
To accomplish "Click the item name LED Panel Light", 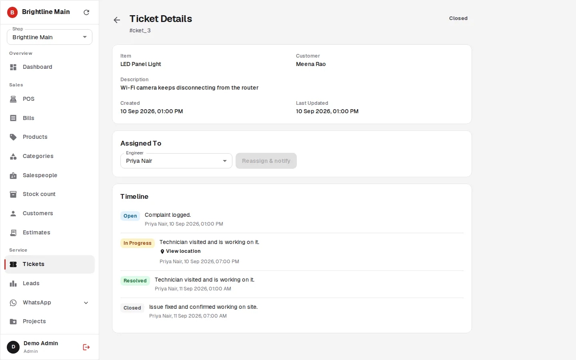I will pos(141,64).
